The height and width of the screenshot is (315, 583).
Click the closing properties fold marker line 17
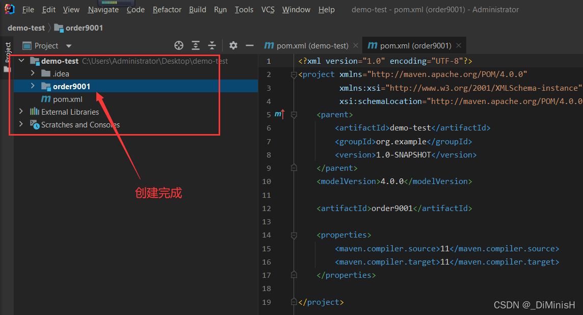[x=294, y=275]
